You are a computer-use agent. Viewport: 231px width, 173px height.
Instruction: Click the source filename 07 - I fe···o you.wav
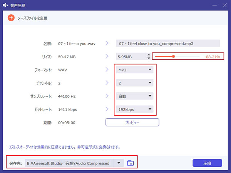pos(77,44)
